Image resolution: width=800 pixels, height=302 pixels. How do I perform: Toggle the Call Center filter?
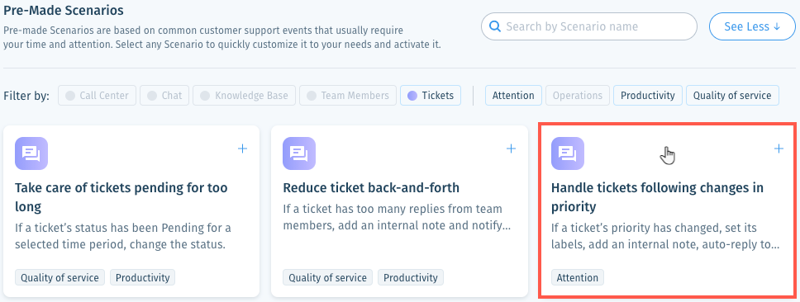pyautogui.click(x=97, y=95)
